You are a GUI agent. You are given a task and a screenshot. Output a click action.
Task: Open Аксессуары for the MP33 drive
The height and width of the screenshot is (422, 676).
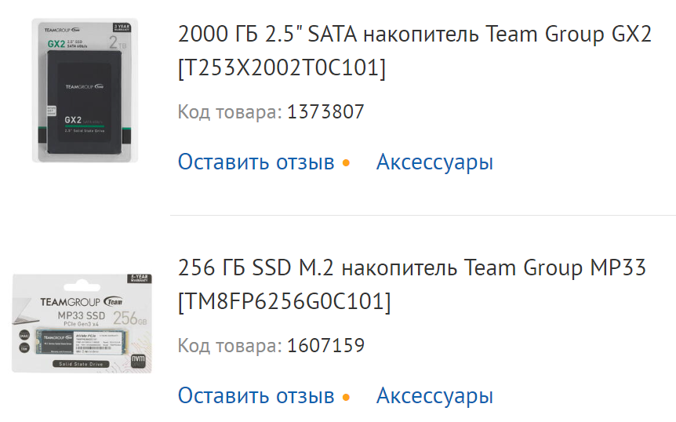pyautogui.click(x=434, y=395)
